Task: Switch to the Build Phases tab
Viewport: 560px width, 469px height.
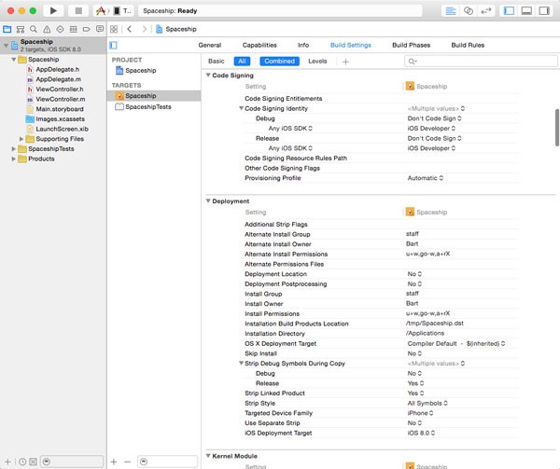Action: coord(411,45)
